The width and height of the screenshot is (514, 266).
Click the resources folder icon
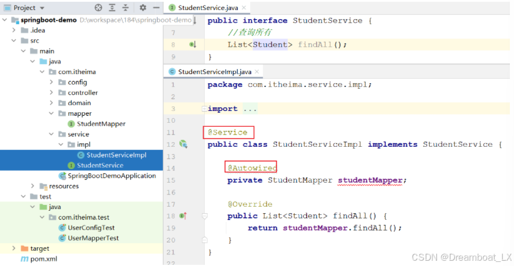point(44,186)
